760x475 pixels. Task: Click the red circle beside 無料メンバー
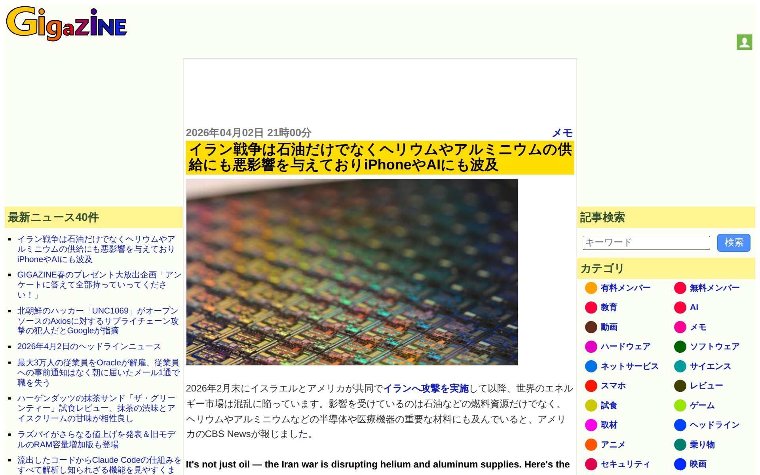[680, 288]
